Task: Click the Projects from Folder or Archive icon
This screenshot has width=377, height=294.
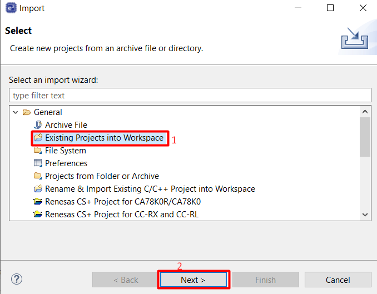Action: point(38,176)
